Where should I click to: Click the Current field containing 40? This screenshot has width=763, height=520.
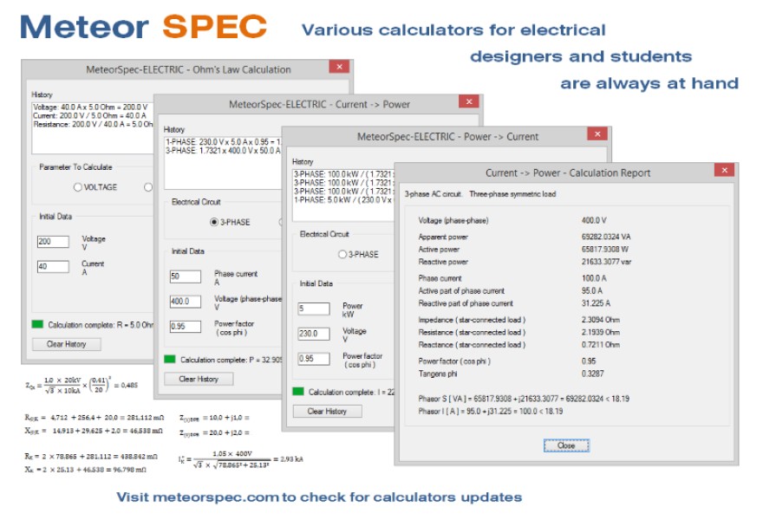point(53,267)
